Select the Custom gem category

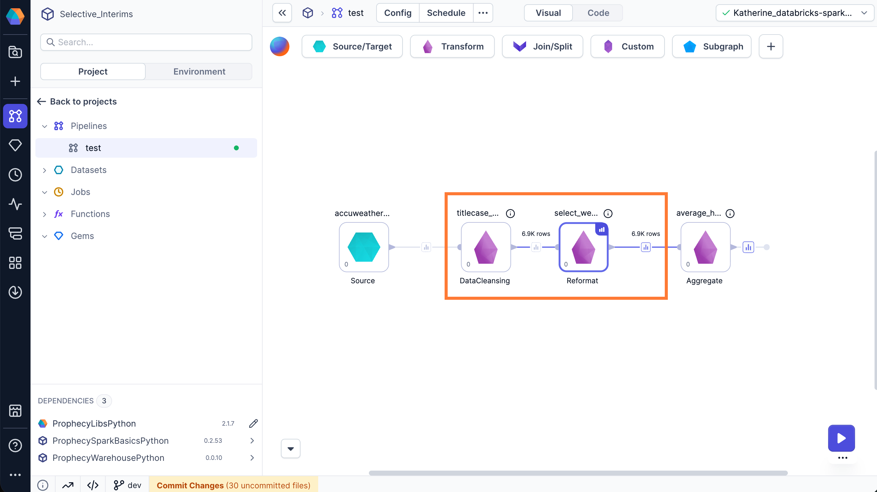tap(628, 46)
